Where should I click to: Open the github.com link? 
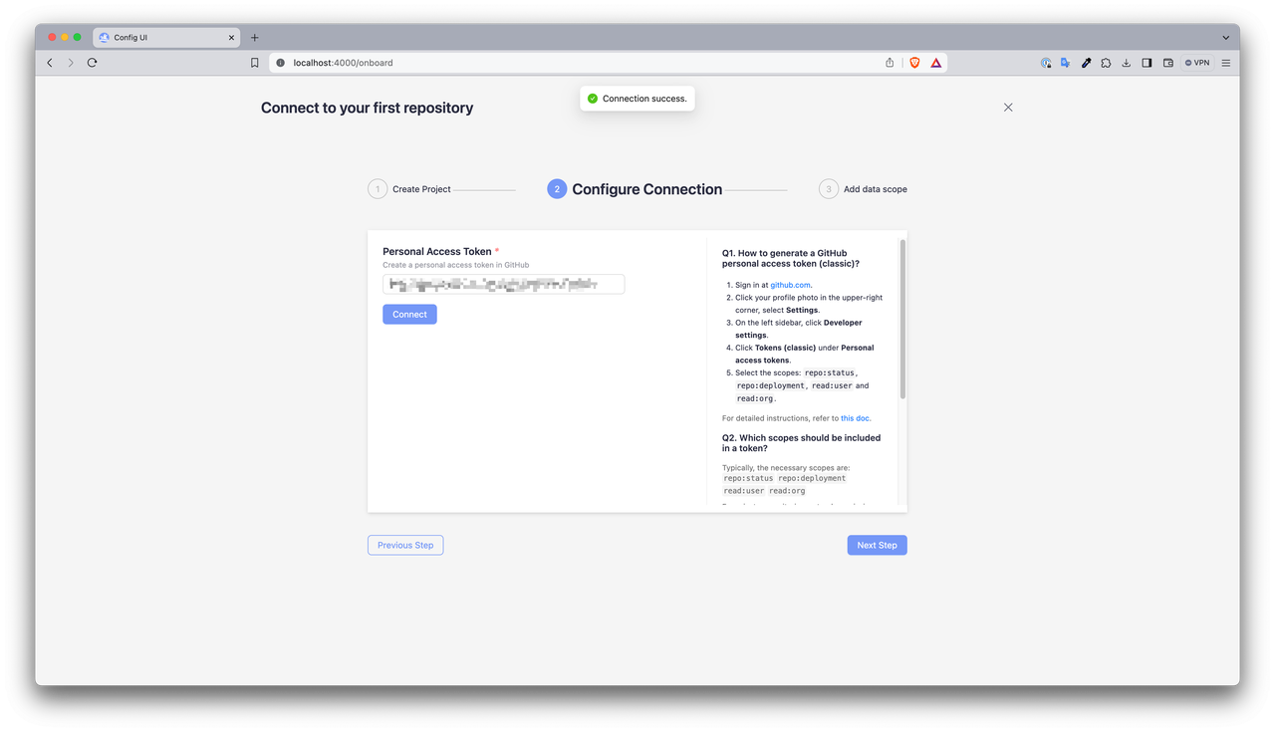pos(790,285)
